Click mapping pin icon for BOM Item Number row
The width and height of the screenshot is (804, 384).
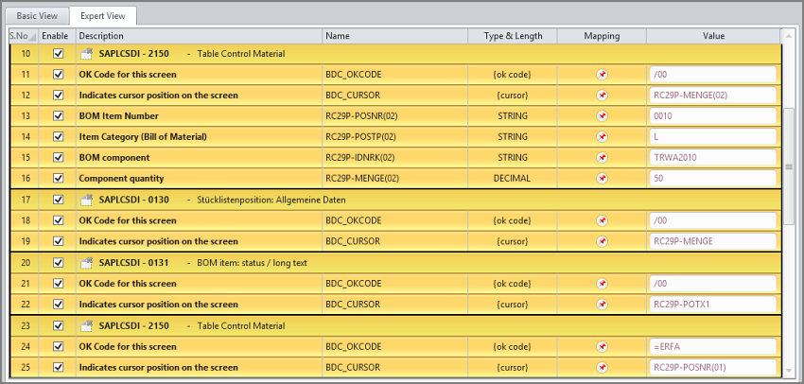(602, 116)
